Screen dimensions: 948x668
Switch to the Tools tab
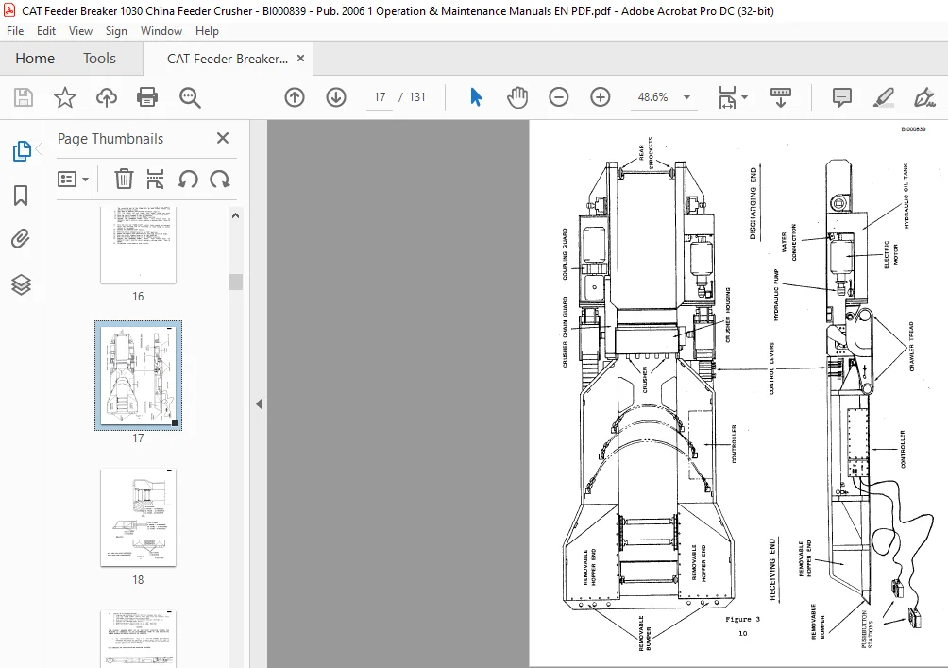99,58
